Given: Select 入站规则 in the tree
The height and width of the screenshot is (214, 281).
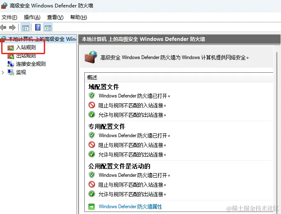Looking at the screenshot, I should tap(26, 48).
